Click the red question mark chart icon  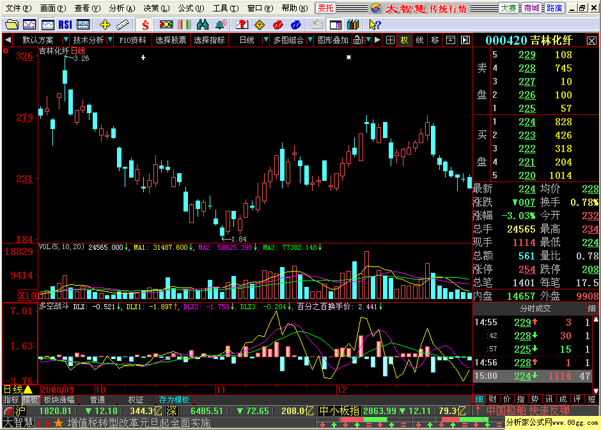(242, 25)
